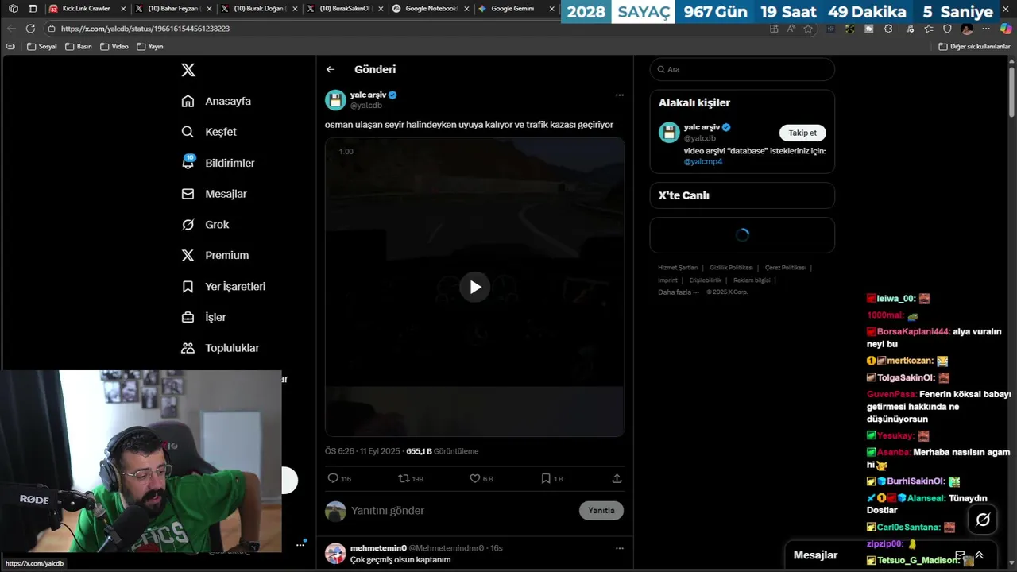Open the browser extensions puzzle icon

[x=888, y=29]
